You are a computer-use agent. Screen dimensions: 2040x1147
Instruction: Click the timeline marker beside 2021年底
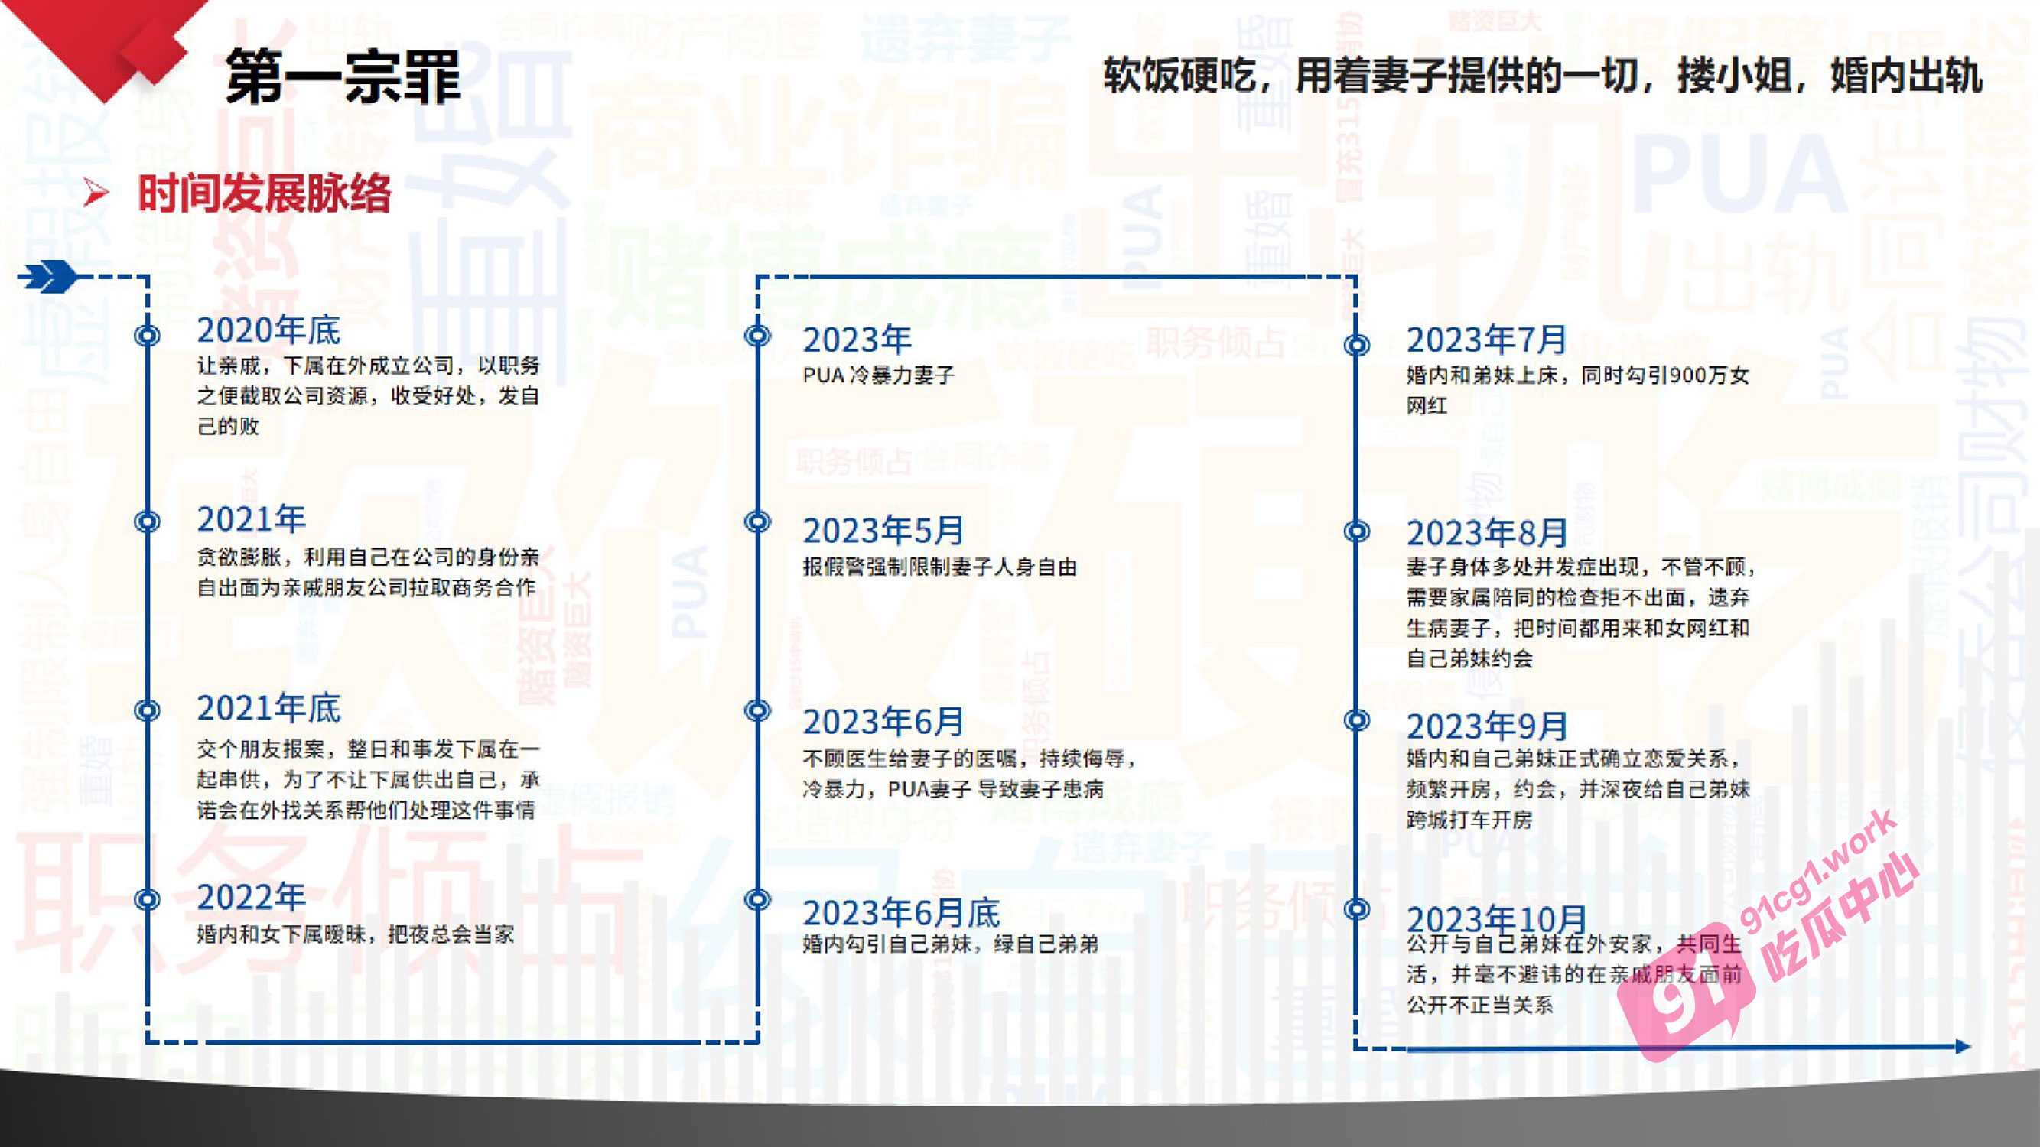(148, 710)
